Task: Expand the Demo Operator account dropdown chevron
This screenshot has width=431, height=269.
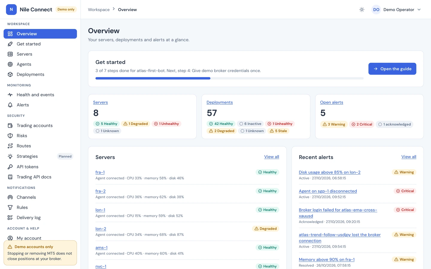Action: 419,10
